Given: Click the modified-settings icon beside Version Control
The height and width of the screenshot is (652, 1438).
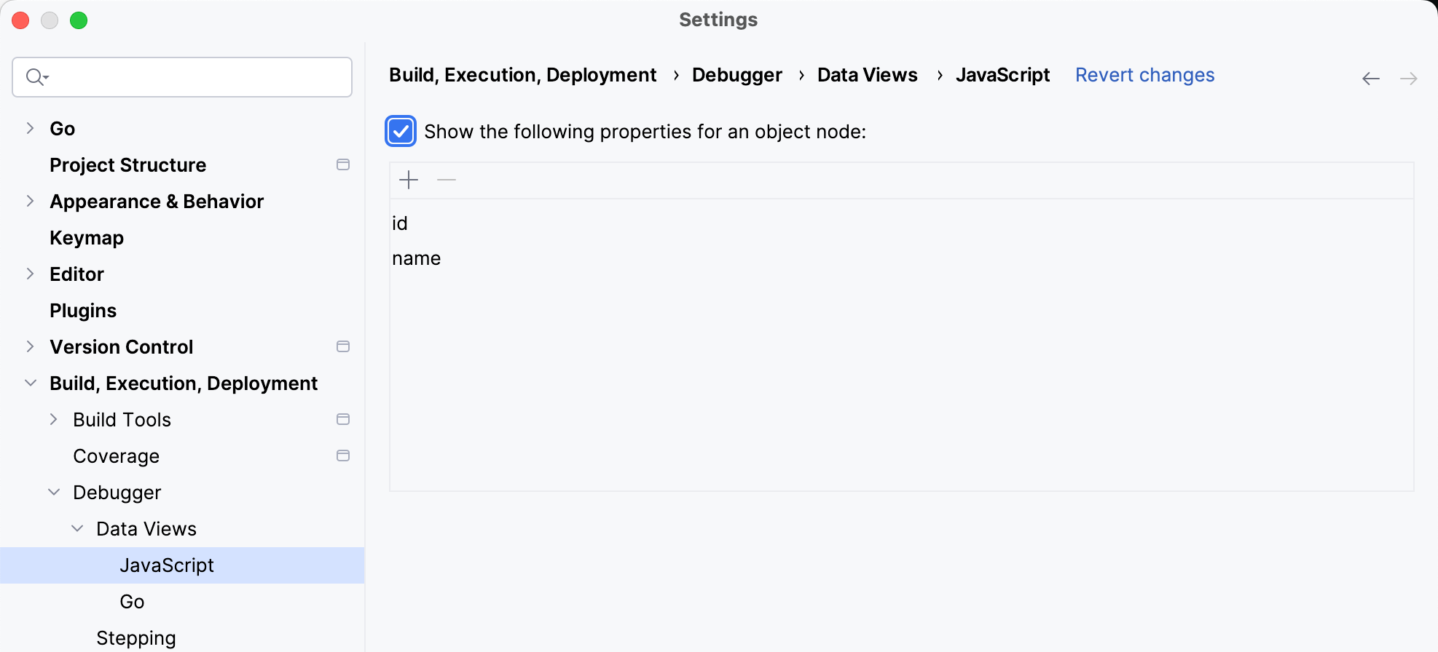Looking at the screenshot, I should pyautogui.click(x=343, y=346).
